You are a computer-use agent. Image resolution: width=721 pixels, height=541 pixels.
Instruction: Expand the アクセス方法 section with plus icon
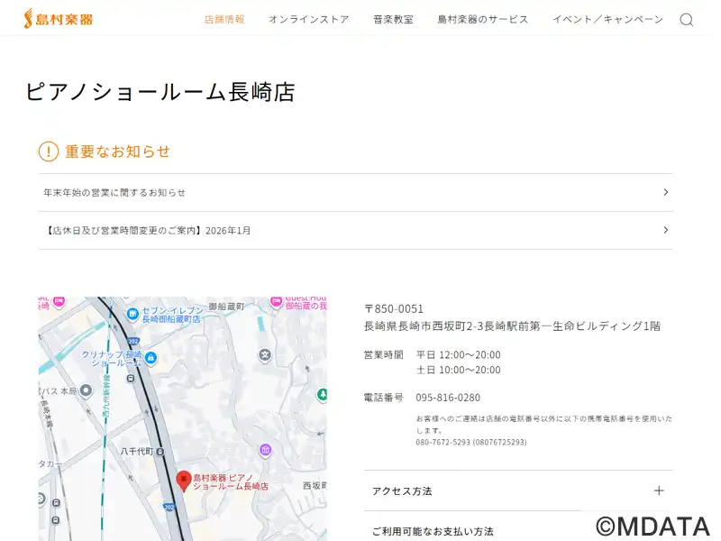point(659,491)
